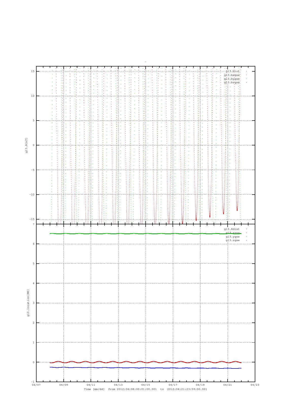Click the 15 tick on g13.B axis
This screenshot has width=287, height=406.
pos(33,71)
